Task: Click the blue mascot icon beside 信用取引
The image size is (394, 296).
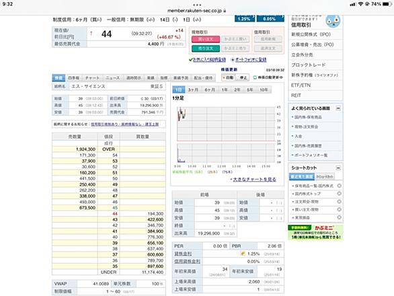Action: 333,21
